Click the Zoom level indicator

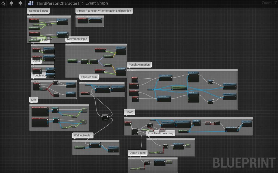pyautogui.click(x=268, y=3)
